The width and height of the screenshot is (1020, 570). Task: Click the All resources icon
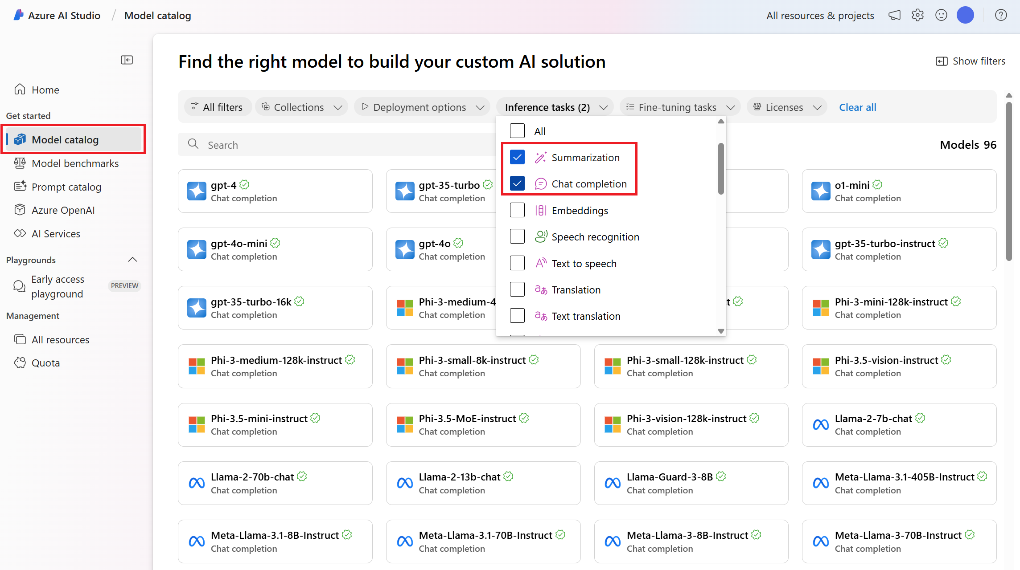coord(20,339)
